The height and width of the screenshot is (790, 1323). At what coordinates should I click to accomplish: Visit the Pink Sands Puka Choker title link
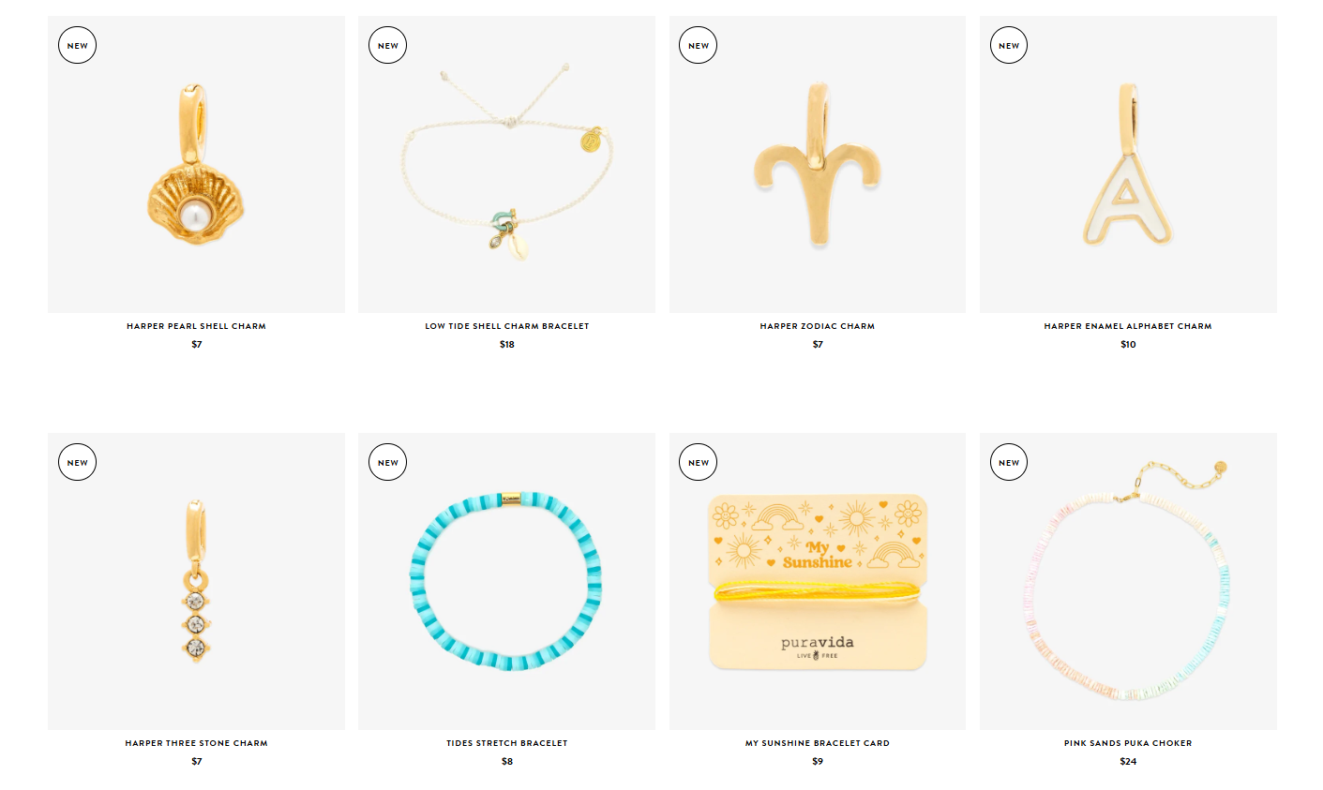tap(1128, 743)
